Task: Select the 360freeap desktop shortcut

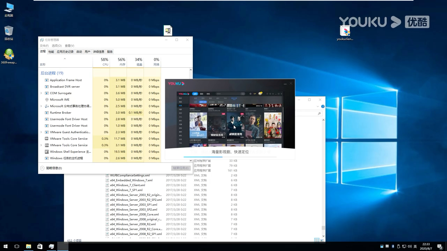Action: click(9, 56)
